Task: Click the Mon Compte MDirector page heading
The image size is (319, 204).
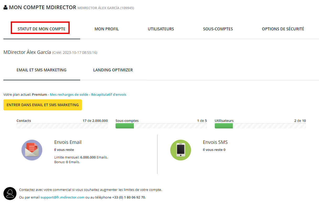Action: 42,8
